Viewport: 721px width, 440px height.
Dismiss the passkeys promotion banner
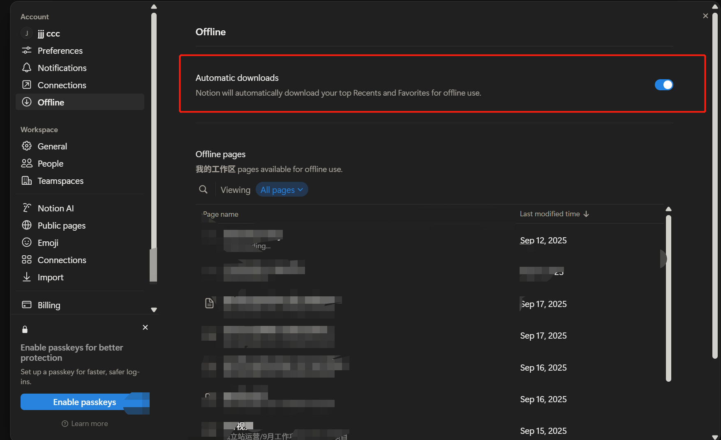[x=145, y=327]
